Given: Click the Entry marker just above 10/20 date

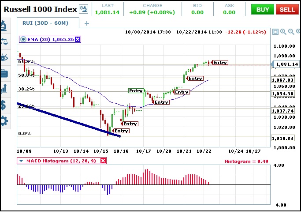Looking at the screenshot, I should [161, 102].
